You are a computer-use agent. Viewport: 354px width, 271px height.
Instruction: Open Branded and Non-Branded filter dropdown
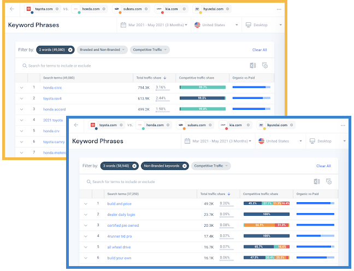[x=102, y=50]
